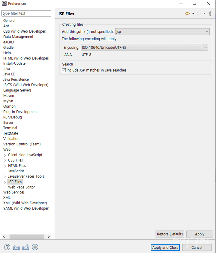
Task: Expand the CSS Files tree node
Action: 5,160
